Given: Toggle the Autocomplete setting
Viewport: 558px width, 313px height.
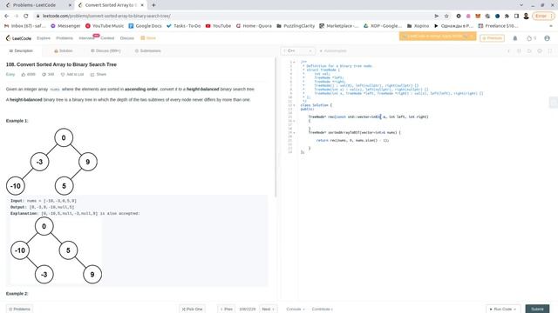Looking at the screenshot, I should [x=333, y=50].
